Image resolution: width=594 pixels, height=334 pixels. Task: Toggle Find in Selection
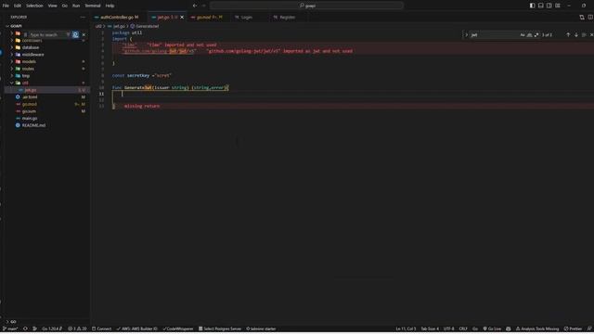(584, 35)
